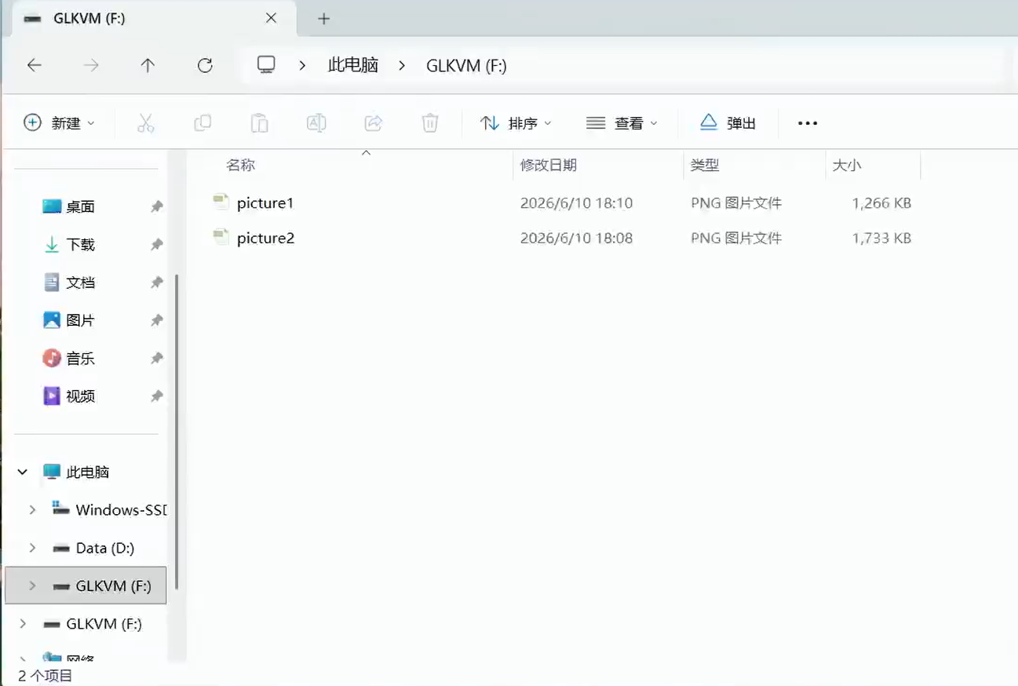This screenshot has height=686, width=1018.
Task: Refresh the current folder view
Action: click(205, 66)
